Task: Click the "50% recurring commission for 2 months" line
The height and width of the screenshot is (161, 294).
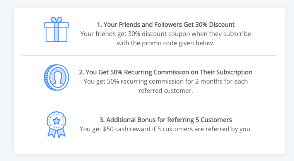Action: [166, 81]
